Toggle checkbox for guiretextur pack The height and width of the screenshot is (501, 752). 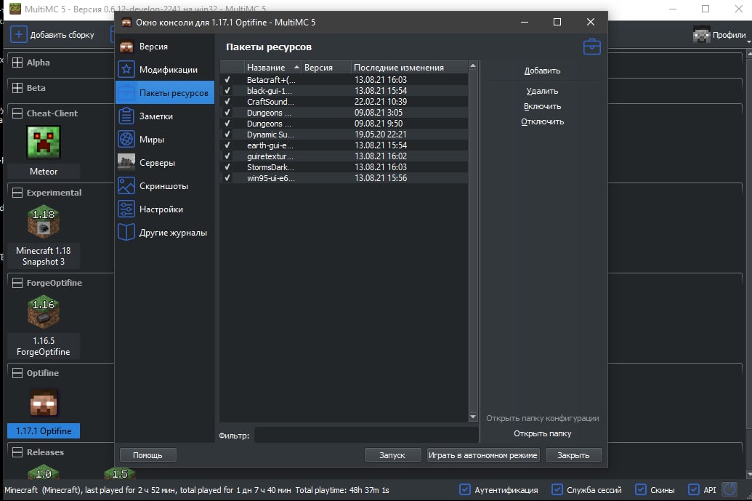coord(227,156)
